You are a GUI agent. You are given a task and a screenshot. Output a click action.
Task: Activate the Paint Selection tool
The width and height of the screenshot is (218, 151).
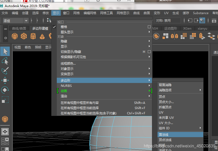[x=5, y=71]
